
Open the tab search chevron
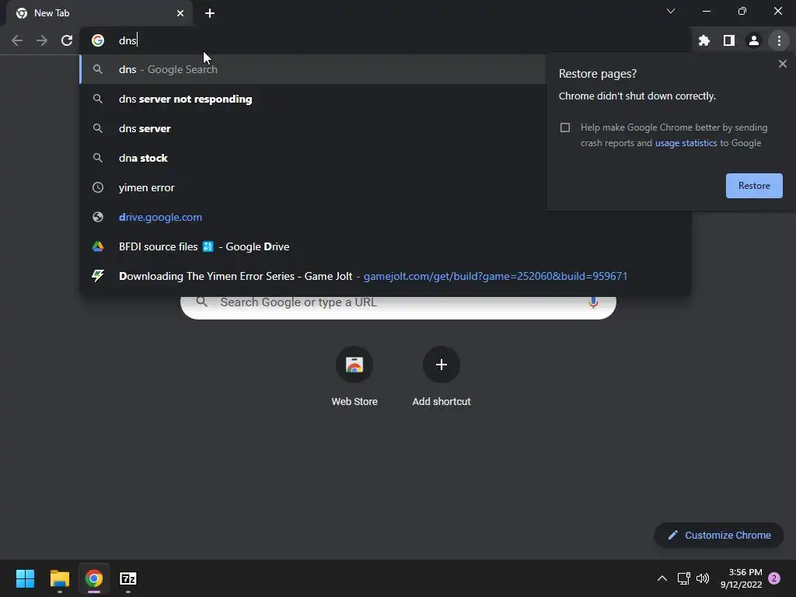(671, 11)
